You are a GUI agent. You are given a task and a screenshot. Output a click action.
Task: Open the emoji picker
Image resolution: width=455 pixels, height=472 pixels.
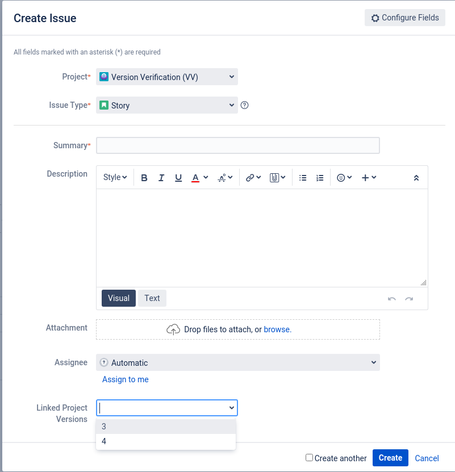344,178
